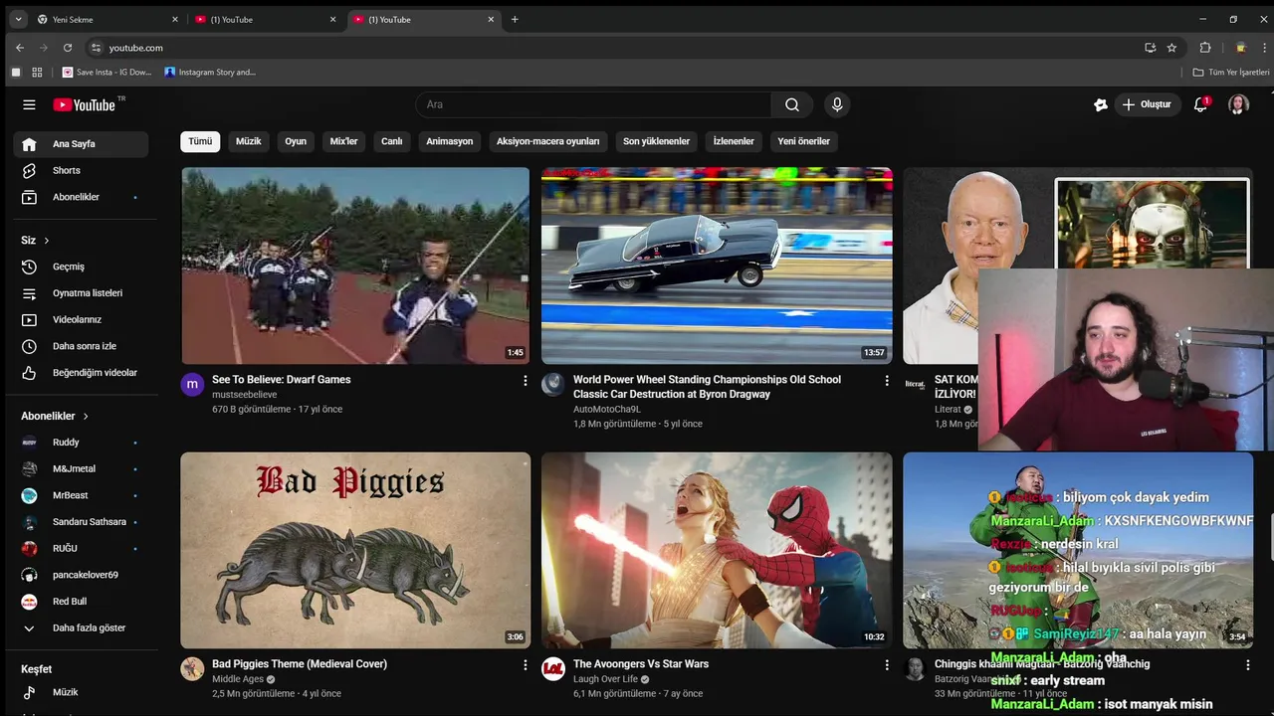Image resolution: width=1274 pixels, height=716 pixels.
Task: Select the Yeni öneriler chip
Action: click(803, 141)
